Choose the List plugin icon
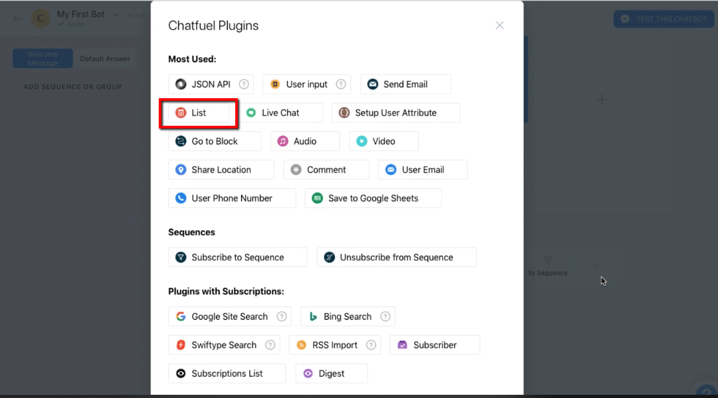The image size is (718, 398). tap(181, 112)
